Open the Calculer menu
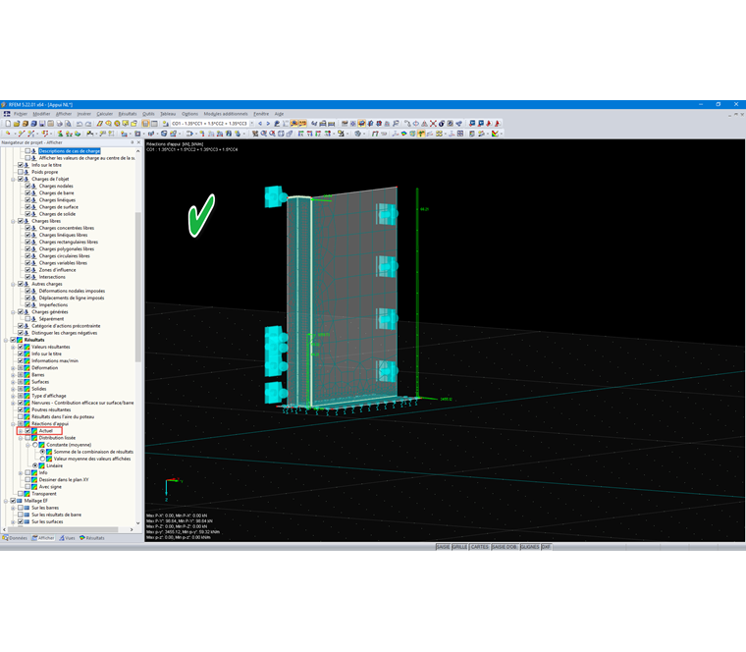Image resolution: width=746 pixels, height=652 pixels. click(105, 114)
